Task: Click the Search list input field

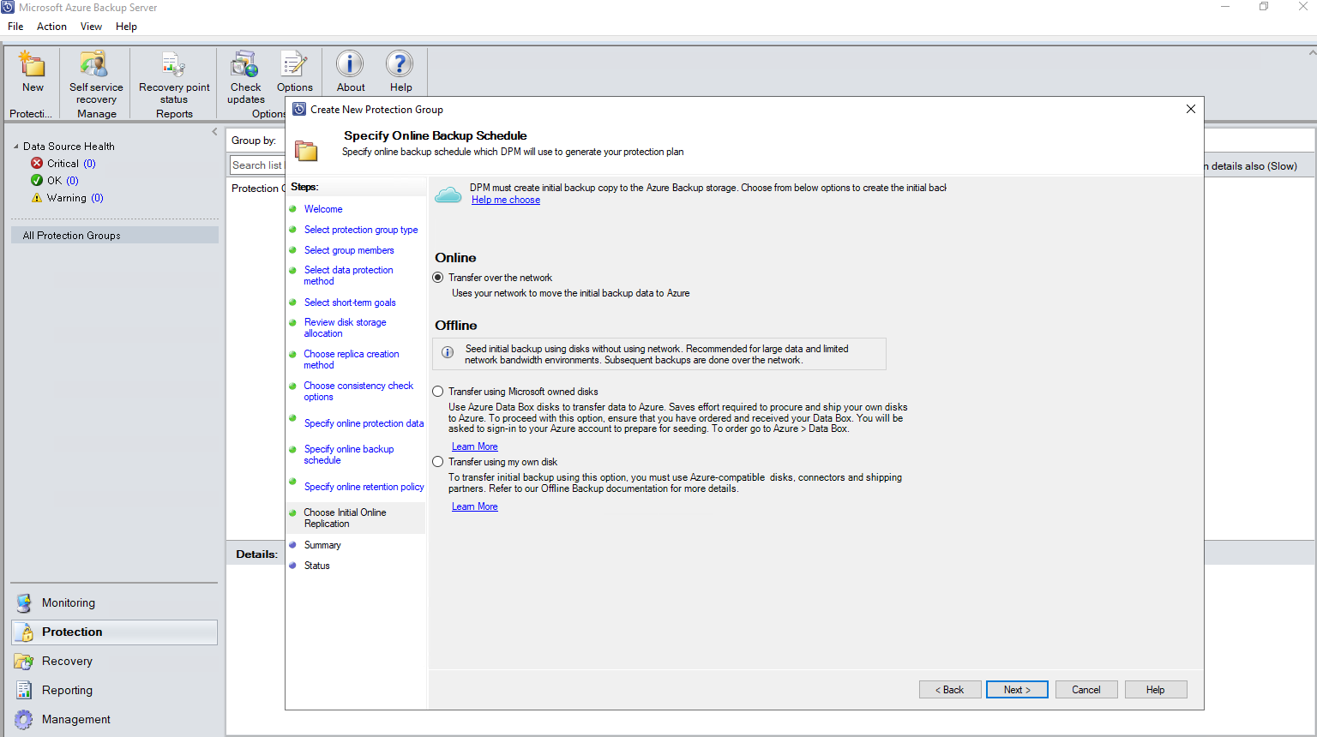Action: [x=256, y=165]
